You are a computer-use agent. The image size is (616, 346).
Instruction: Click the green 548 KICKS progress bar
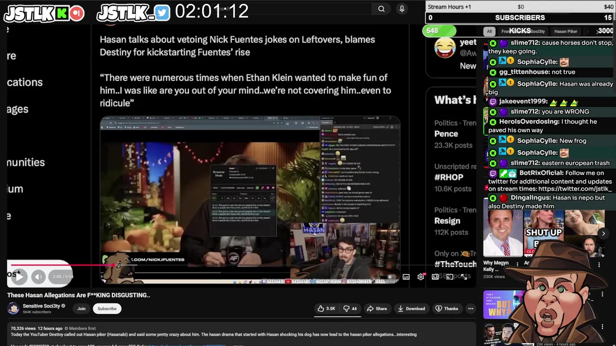[x=438, y=30]
